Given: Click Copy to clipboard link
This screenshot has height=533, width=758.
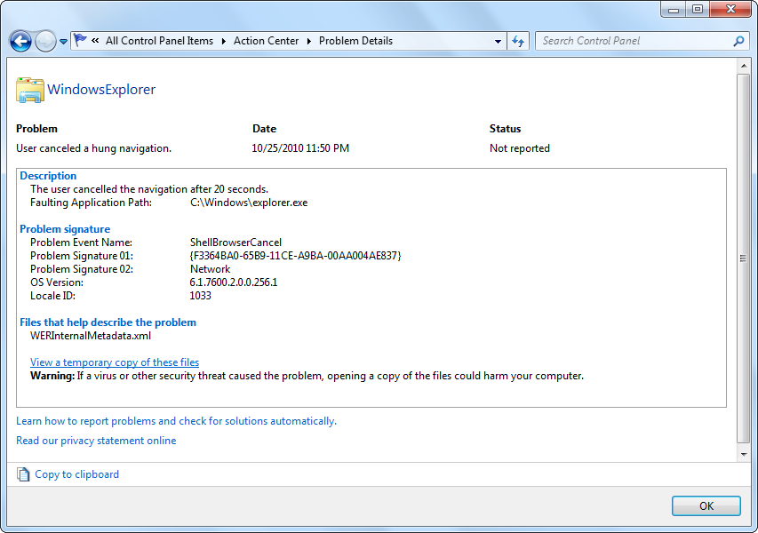Looking at the screenshot, I should (x=76, y=474).
